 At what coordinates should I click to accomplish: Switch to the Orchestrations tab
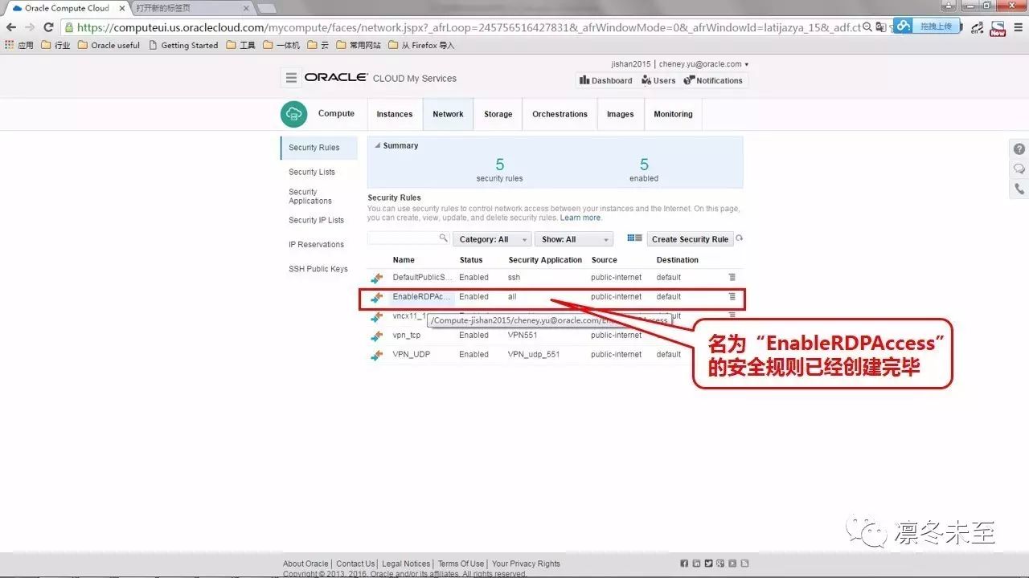pyautogui.click(x=560, y=114)
